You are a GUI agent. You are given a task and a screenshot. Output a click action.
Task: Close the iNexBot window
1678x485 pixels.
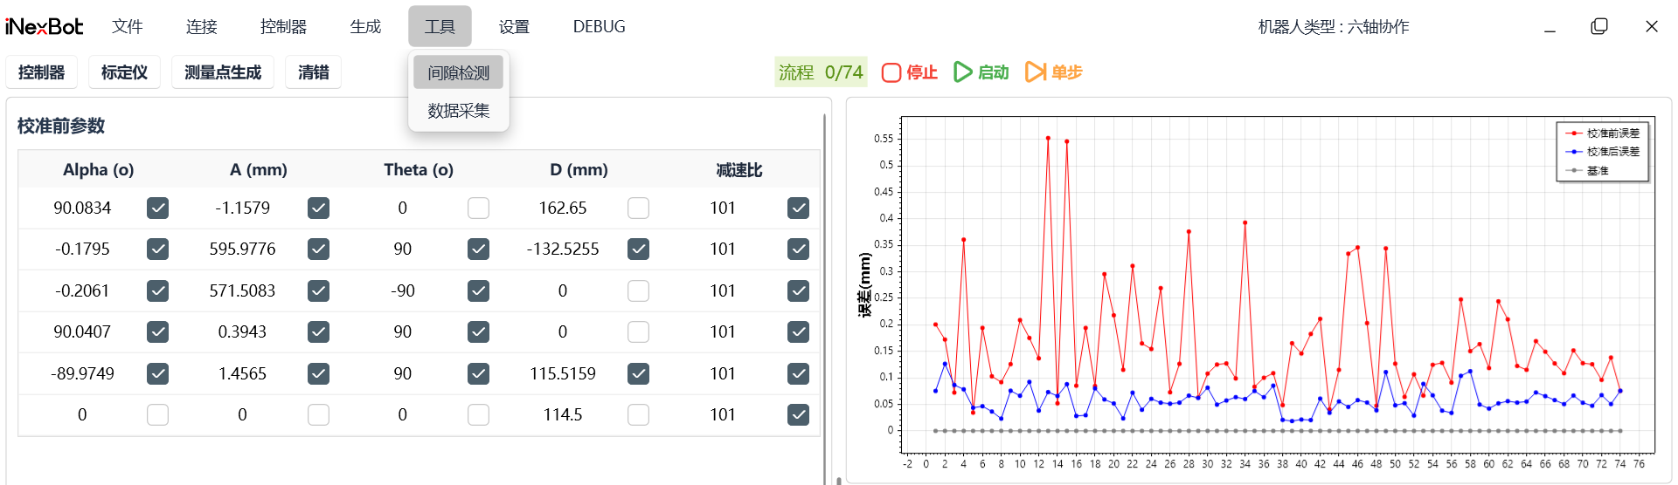(1652, 27)
